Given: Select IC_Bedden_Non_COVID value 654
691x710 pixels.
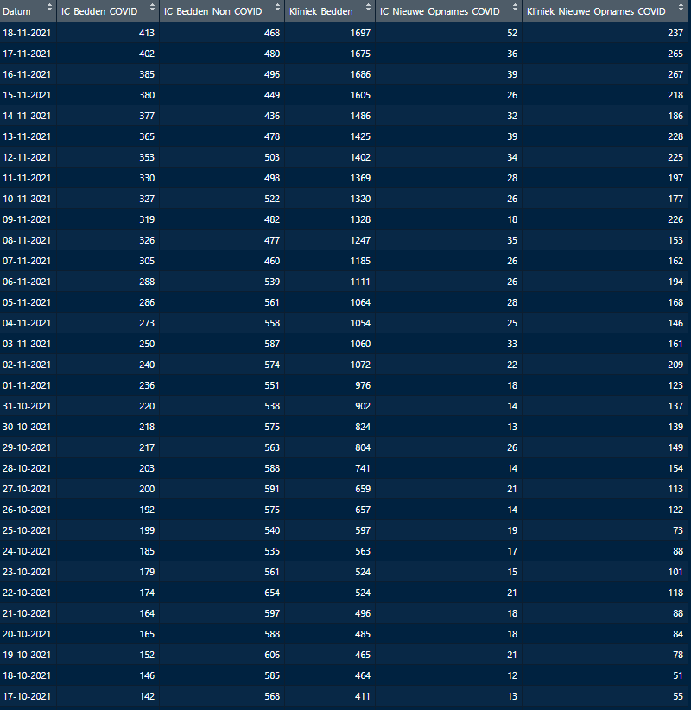Looking at the screenshot, I should (x=272, y=593).
